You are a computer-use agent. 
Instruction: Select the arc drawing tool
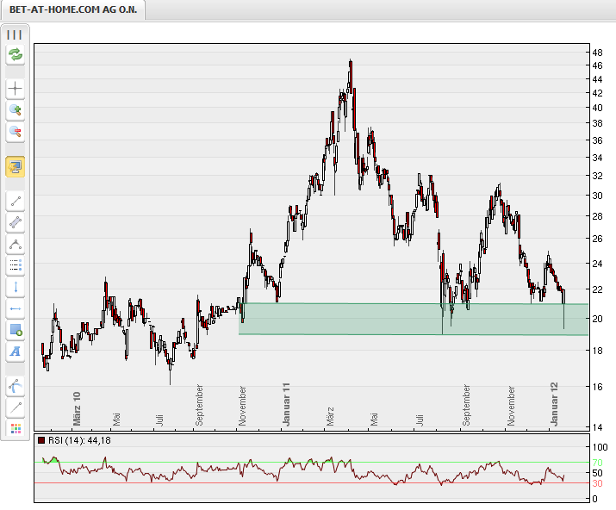15,385
